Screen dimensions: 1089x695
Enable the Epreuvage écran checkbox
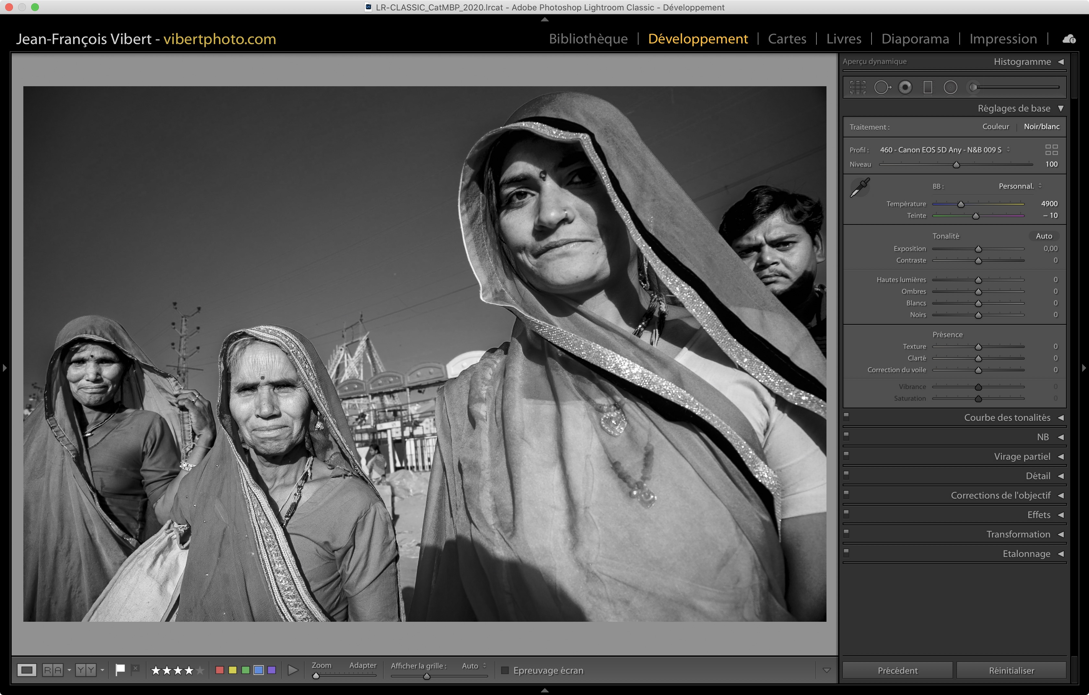[x=505, y=670]
